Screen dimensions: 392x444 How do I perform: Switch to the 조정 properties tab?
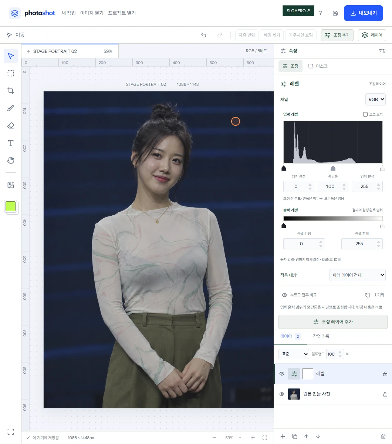pos(290,66)
